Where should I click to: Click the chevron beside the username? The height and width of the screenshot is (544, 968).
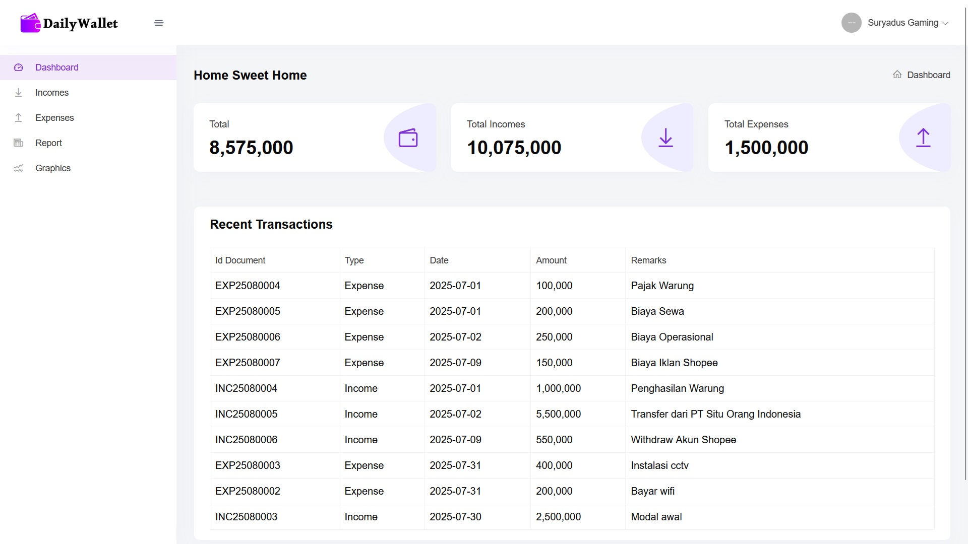coord(945,23)
